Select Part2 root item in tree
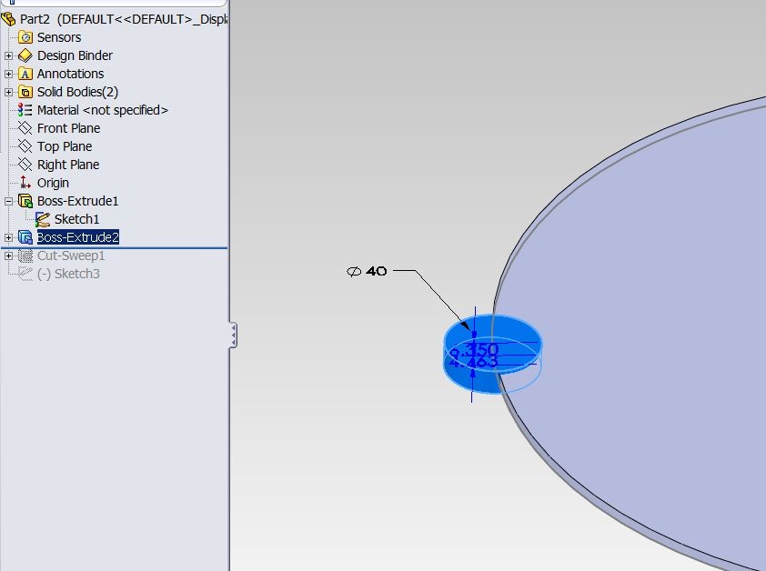Screen dimensions: 766x571 click(123, 19)
